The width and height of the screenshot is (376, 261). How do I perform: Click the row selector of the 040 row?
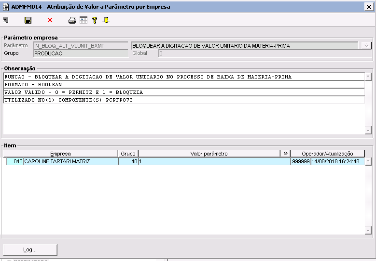coord(5,161)
